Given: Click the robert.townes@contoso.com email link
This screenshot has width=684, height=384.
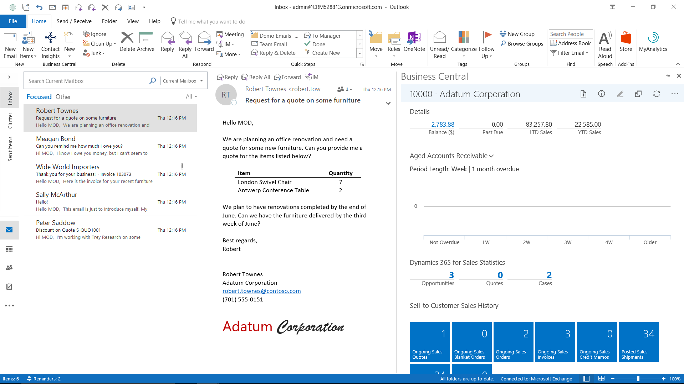Looking at the screenshot, I should point(261,291).
